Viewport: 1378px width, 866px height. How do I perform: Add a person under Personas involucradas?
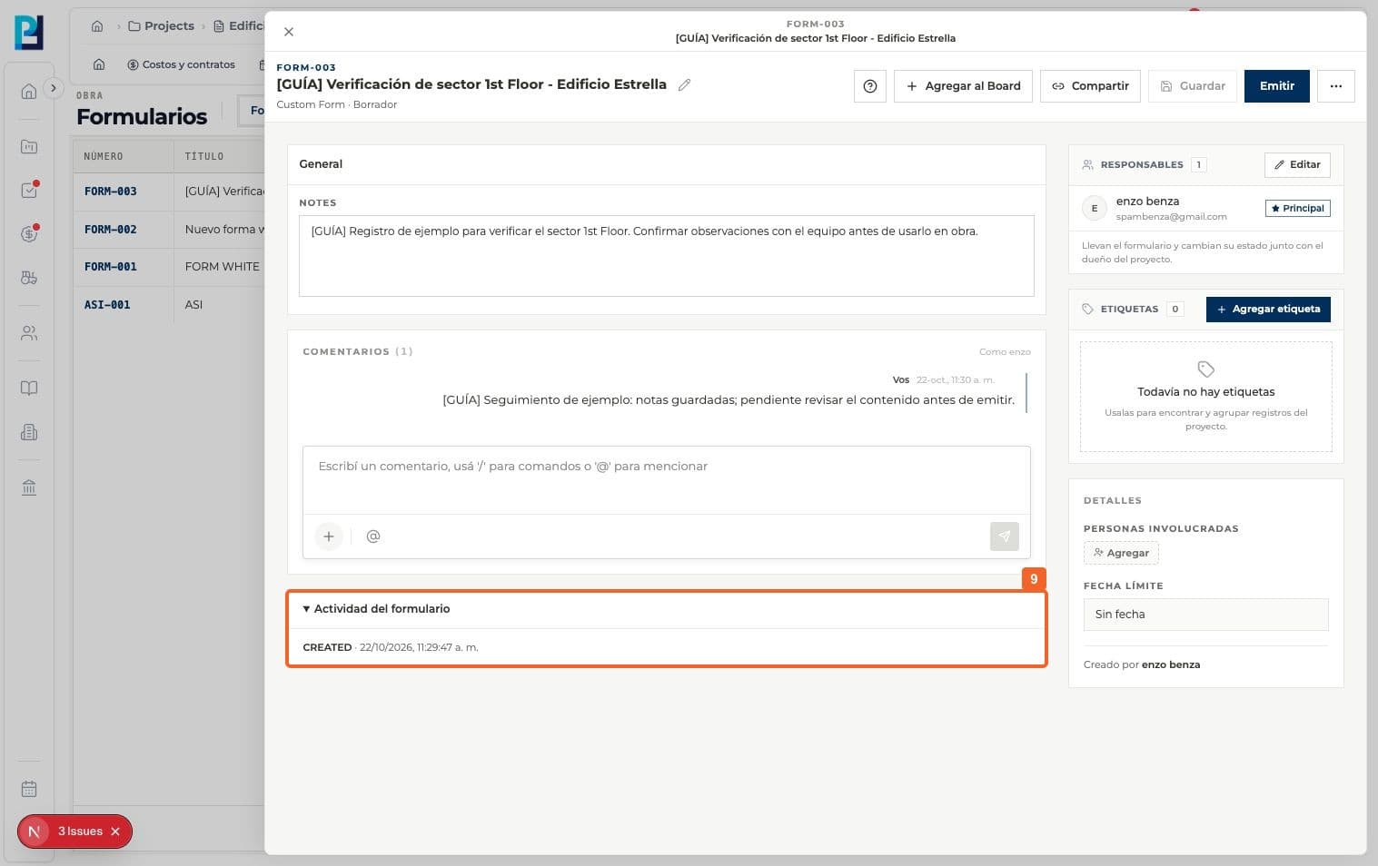click(1121, 553)
